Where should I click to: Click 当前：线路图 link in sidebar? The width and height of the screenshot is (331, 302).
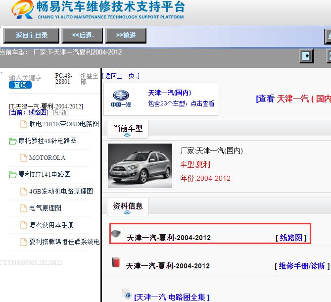tap(29, 112)
